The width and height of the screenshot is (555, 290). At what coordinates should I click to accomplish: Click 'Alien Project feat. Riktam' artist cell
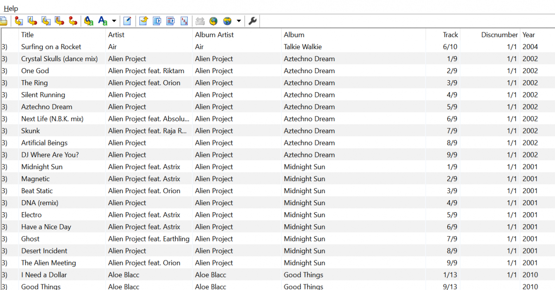point(146,71)
